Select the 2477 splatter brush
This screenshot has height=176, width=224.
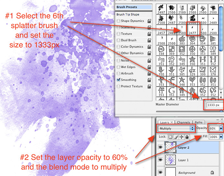coord(192,30)
